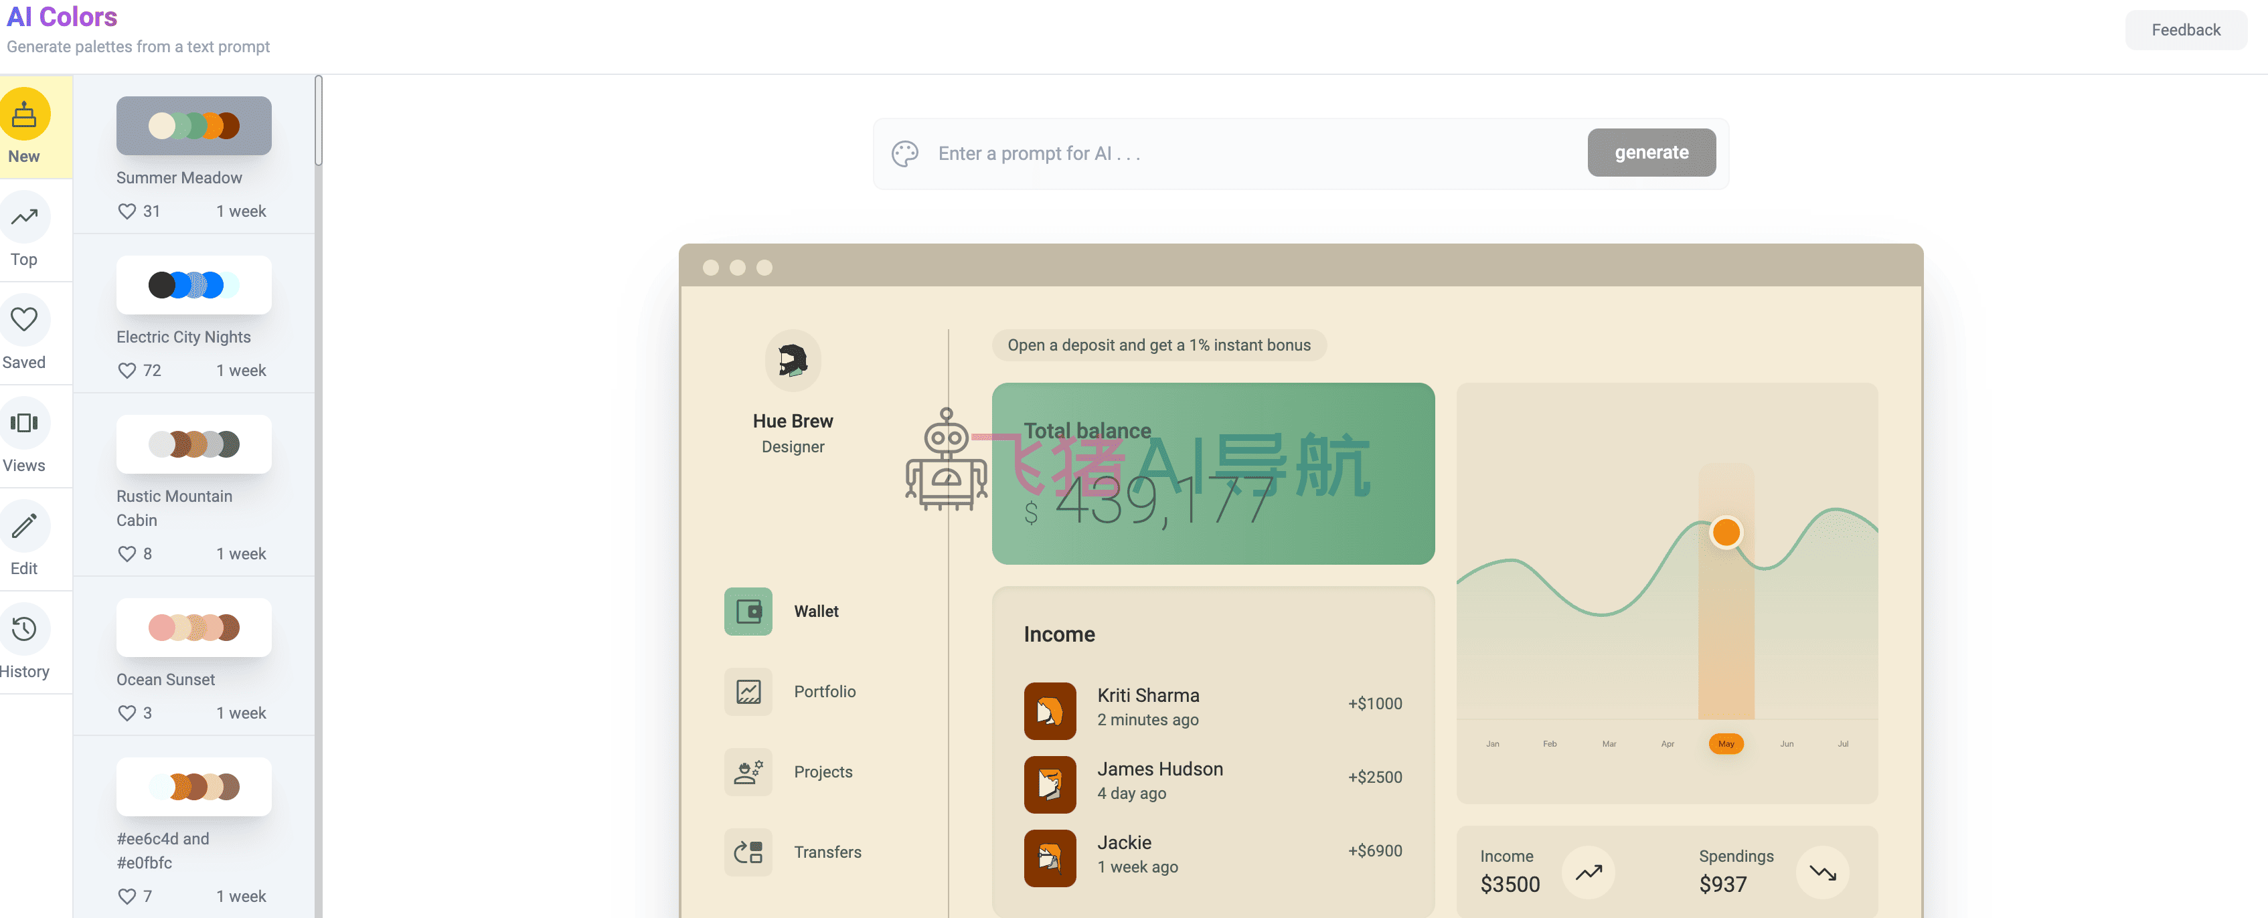Click the Hue Brew avatar
Viewport: 2268px width, 918px height.
click(793, 361)
